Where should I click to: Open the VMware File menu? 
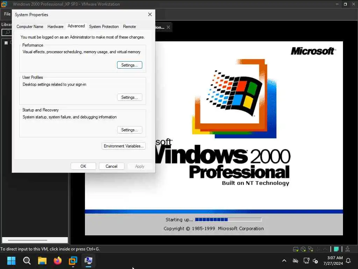(7, 14)
